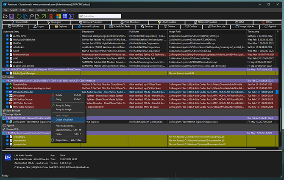This screenshot has width=284, height=180.
Task: Click the purple Save floppy icon
Action: [x=11, y=16]
